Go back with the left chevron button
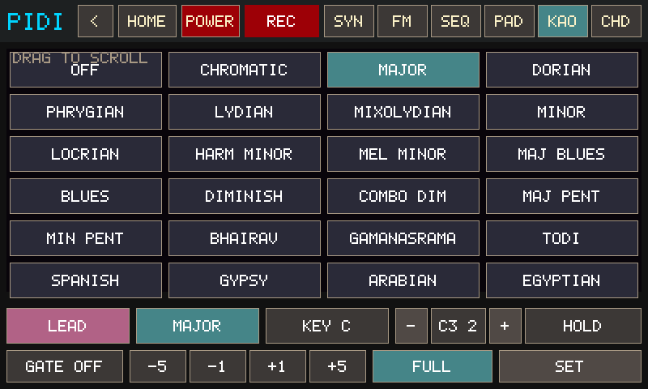This screenshot has width=648, height=389. pos(96,21)
